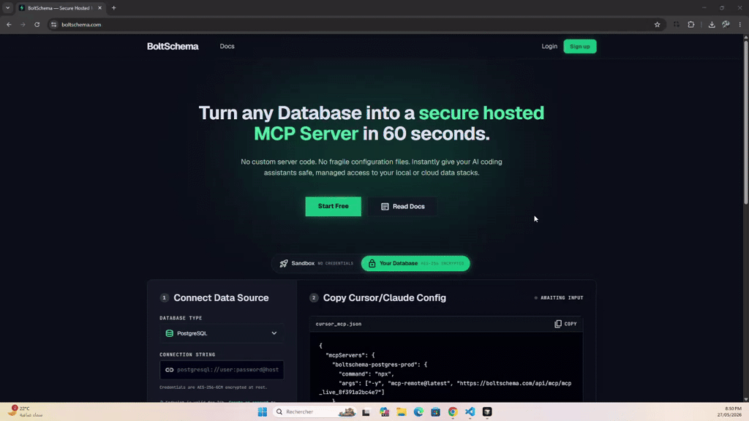Go forward in browser history

[23, 24]
